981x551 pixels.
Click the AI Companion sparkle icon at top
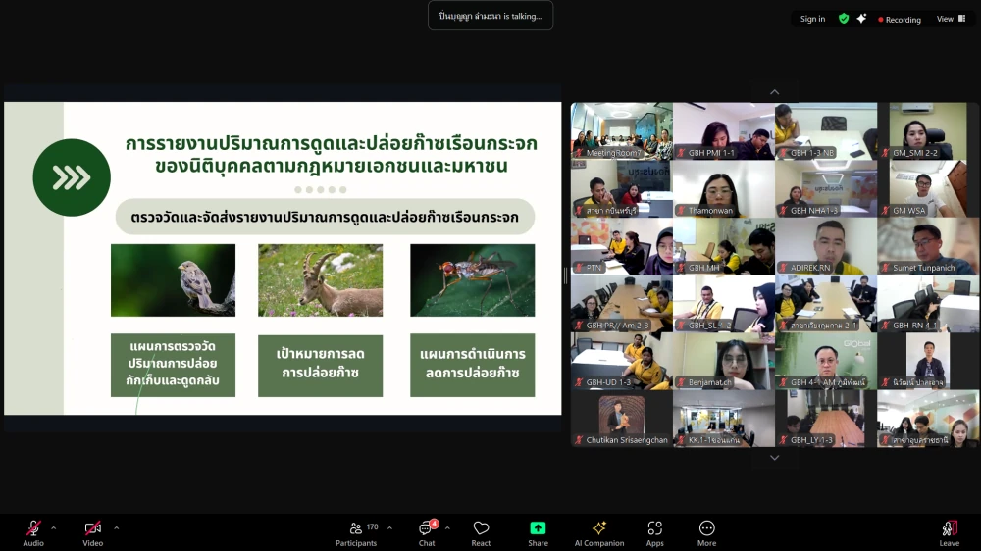(861, 19)
